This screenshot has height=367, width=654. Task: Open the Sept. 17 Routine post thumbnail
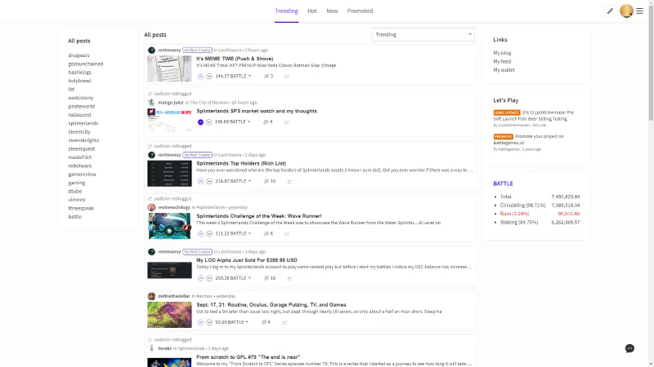pos(169,315)
